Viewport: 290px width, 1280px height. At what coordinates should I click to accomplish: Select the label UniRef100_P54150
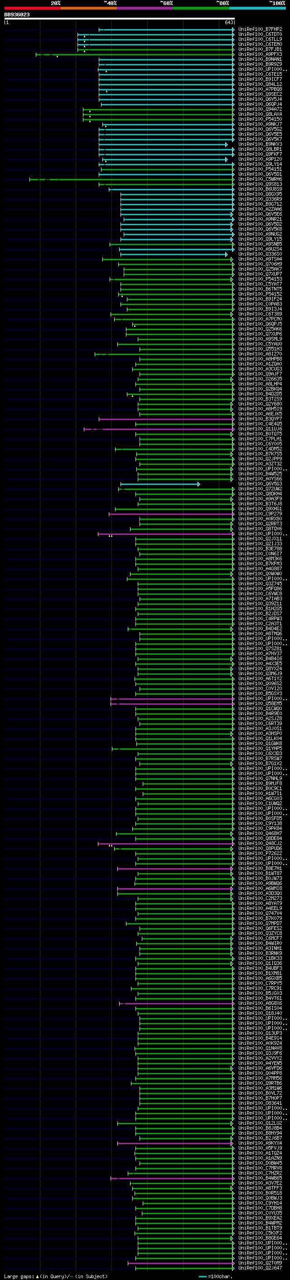coord(260,119)
